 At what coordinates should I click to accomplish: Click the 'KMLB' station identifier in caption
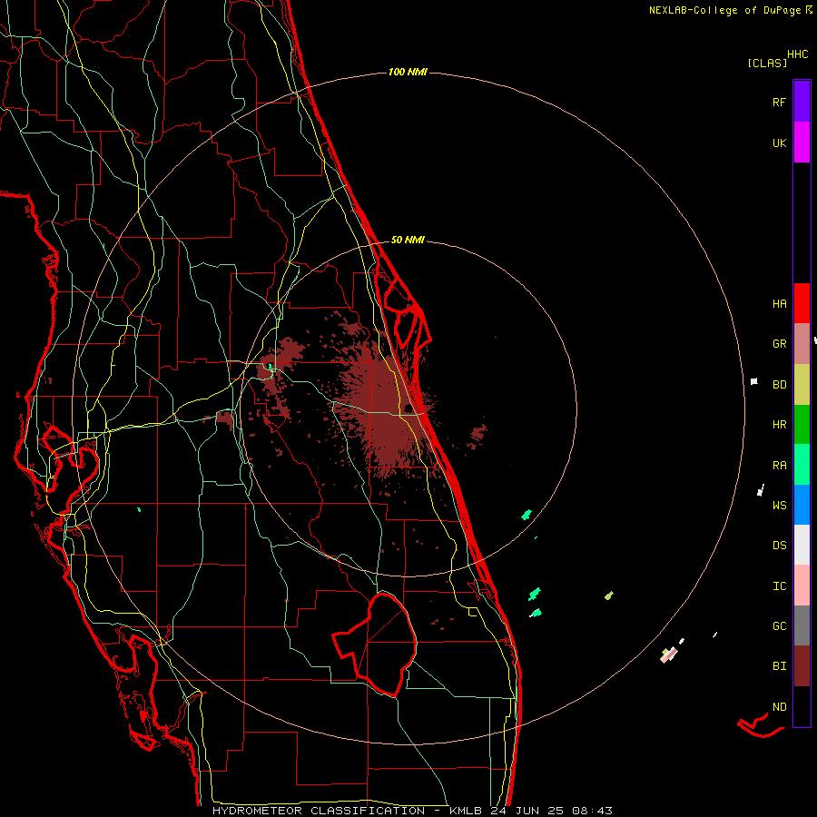click(466, 811)
